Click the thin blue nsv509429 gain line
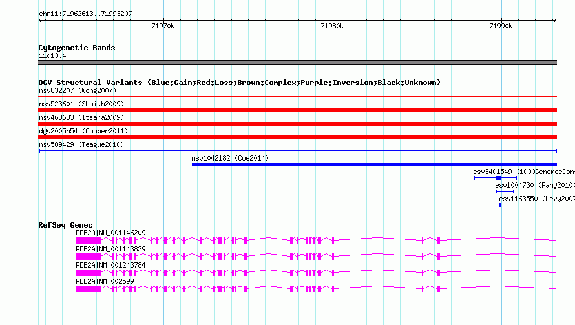Screen dimensions: 575x325 pyautogui.click(x=297, y=151)
